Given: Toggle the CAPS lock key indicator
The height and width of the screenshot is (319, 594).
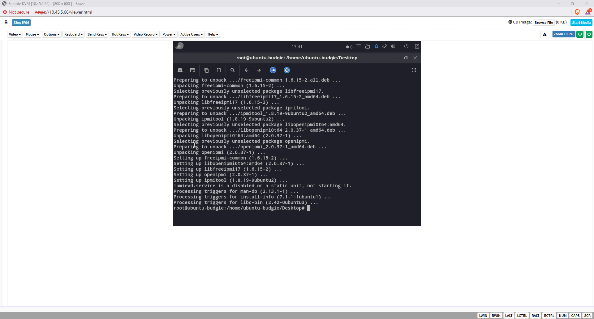Looking at the screenshot, I should pos(575,316).
